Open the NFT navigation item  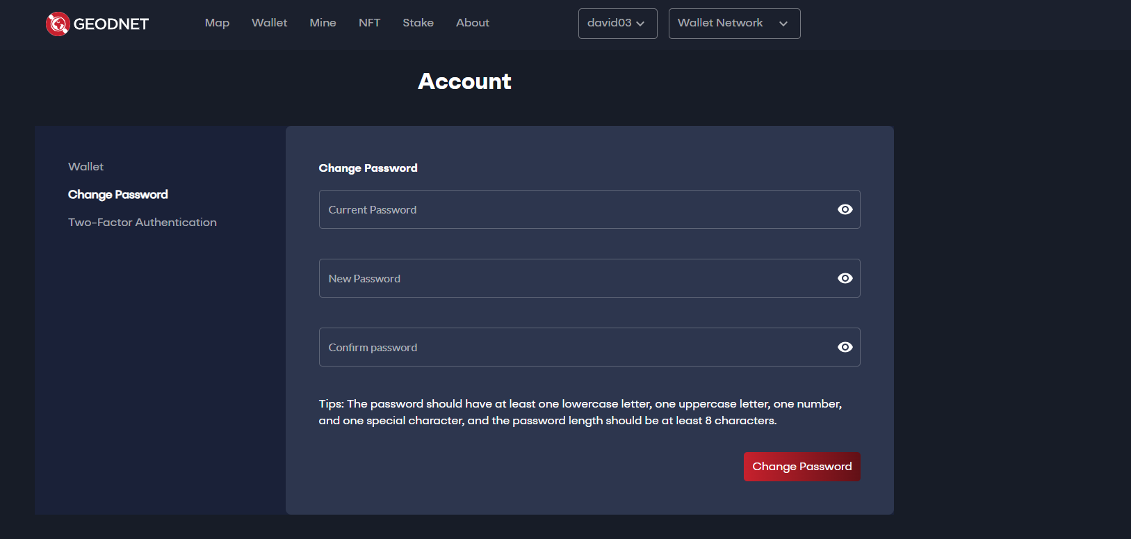coord(369,23)
